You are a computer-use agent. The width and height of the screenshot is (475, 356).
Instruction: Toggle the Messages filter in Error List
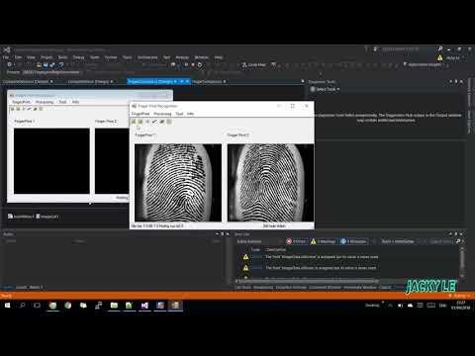pos(353,241)
